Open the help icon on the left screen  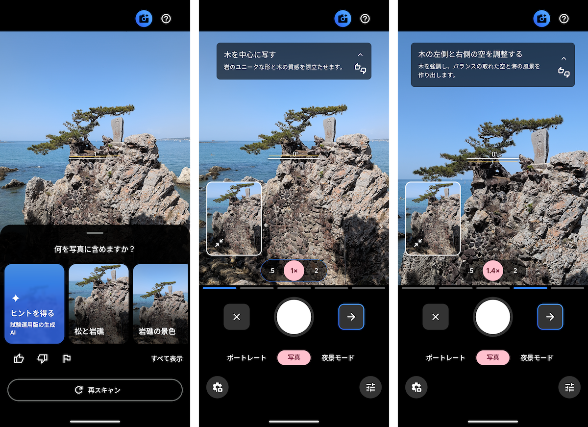click(x=166, y=19)
